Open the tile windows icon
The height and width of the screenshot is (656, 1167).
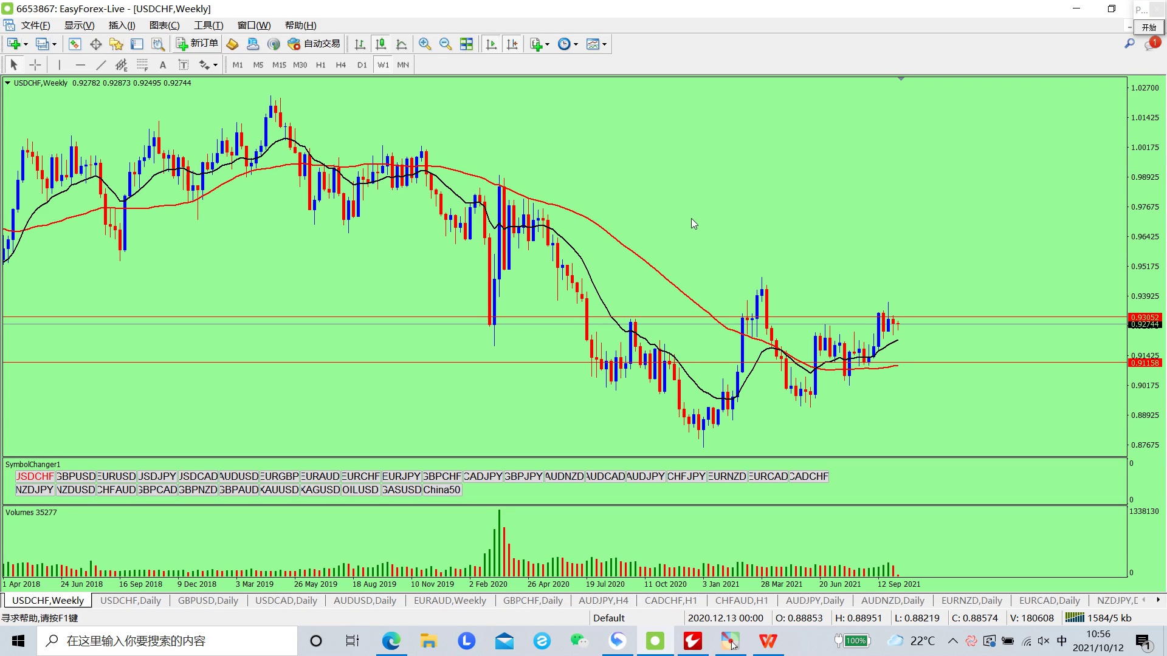coord(466,44)
